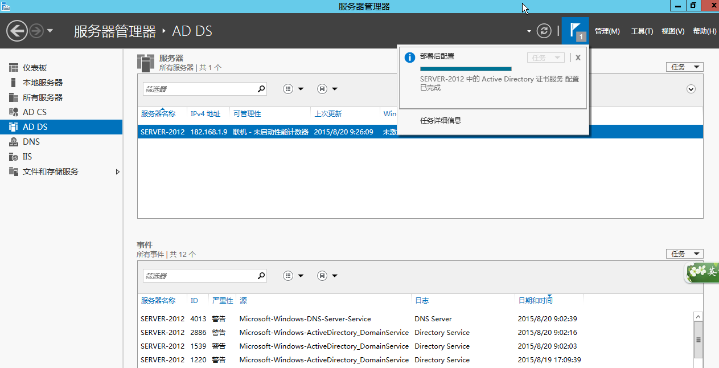Open the 工具(T) menu

pos(642,31)
